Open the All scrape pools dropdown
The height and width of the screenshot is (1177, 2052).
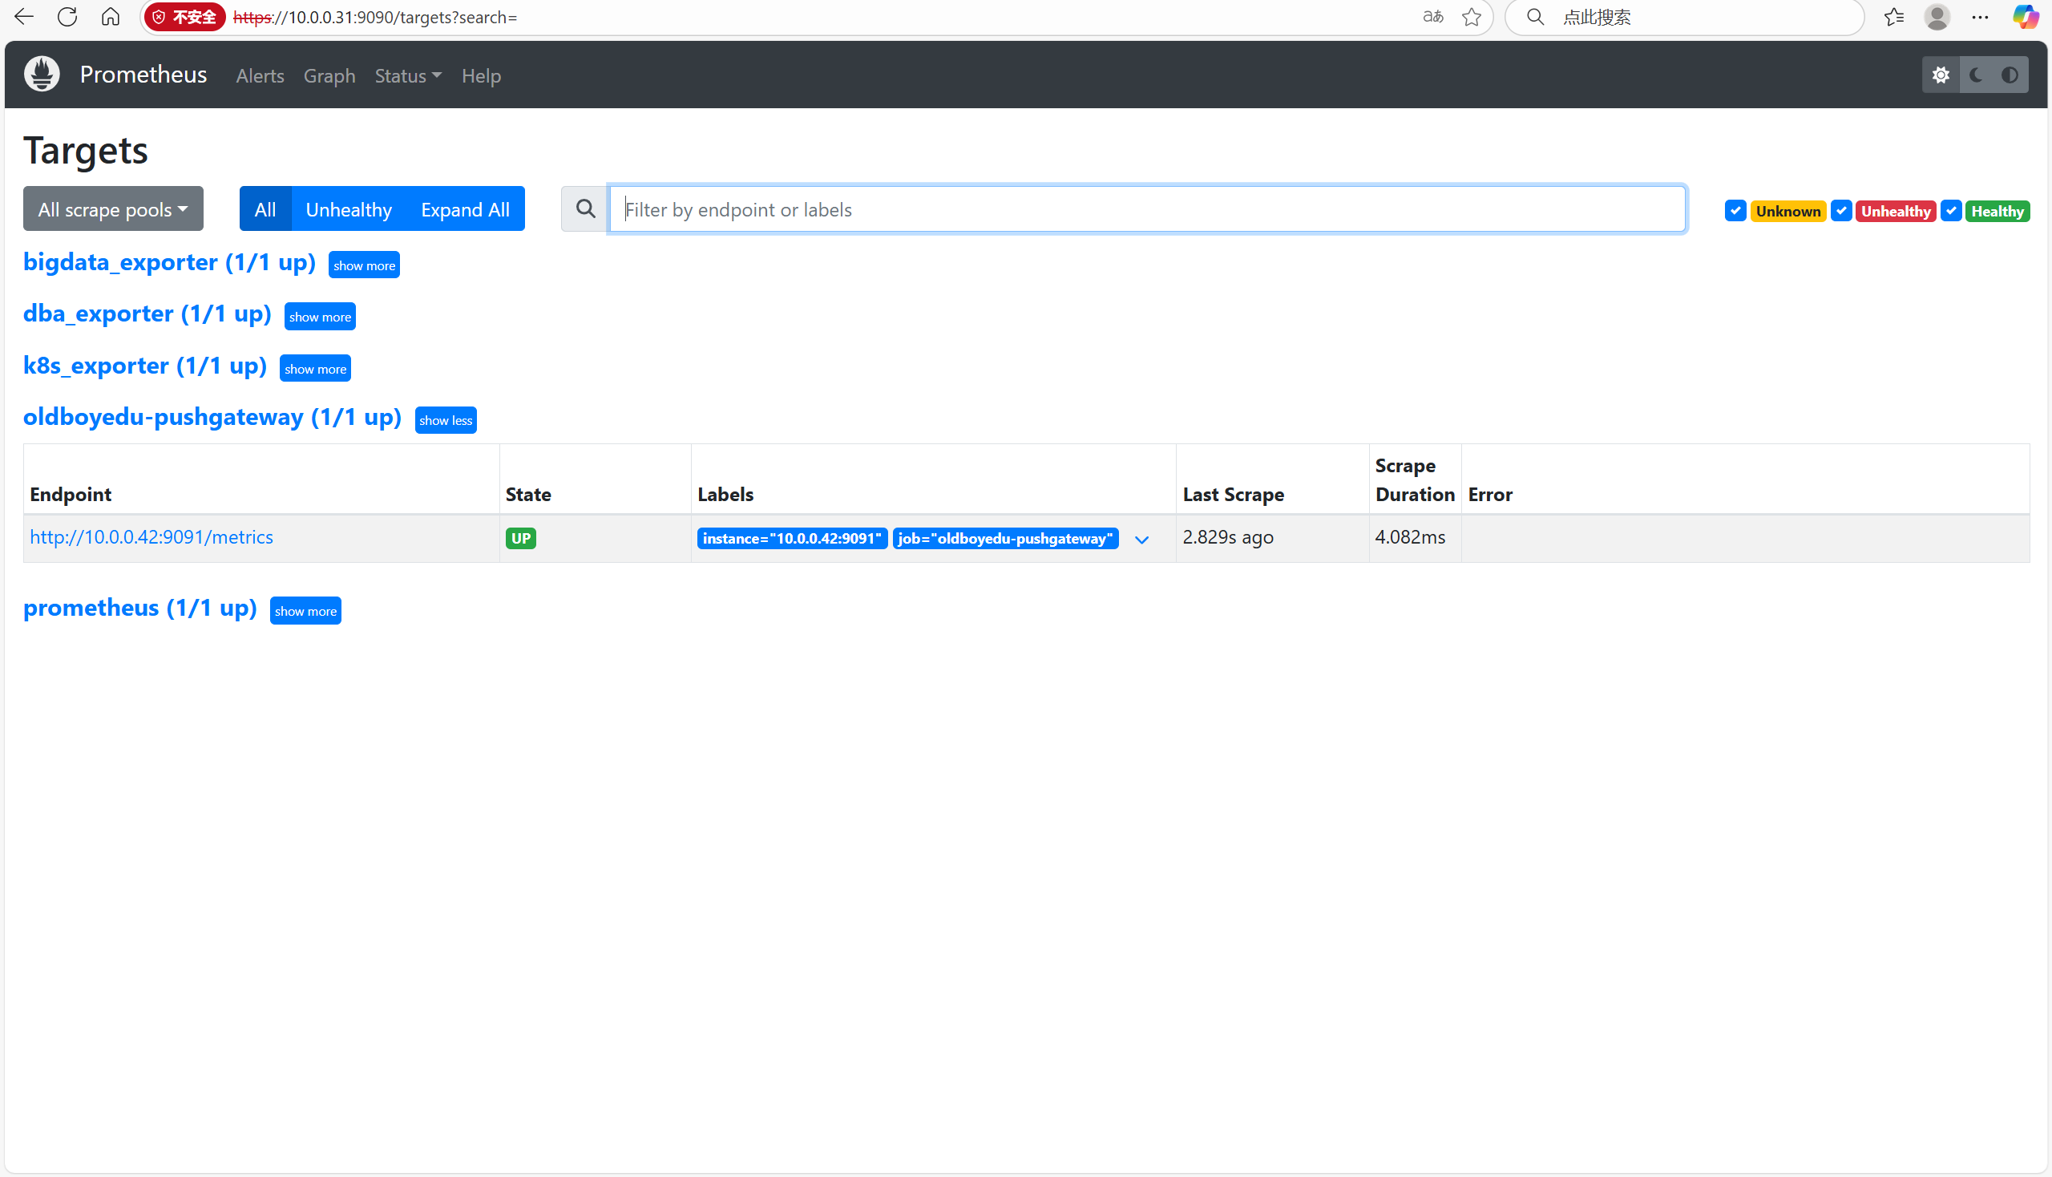pos(113,209)
